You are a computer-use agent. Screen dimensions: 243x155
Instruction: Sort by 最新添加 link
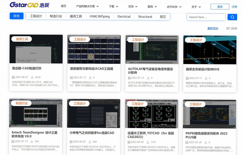coord(213,28)
